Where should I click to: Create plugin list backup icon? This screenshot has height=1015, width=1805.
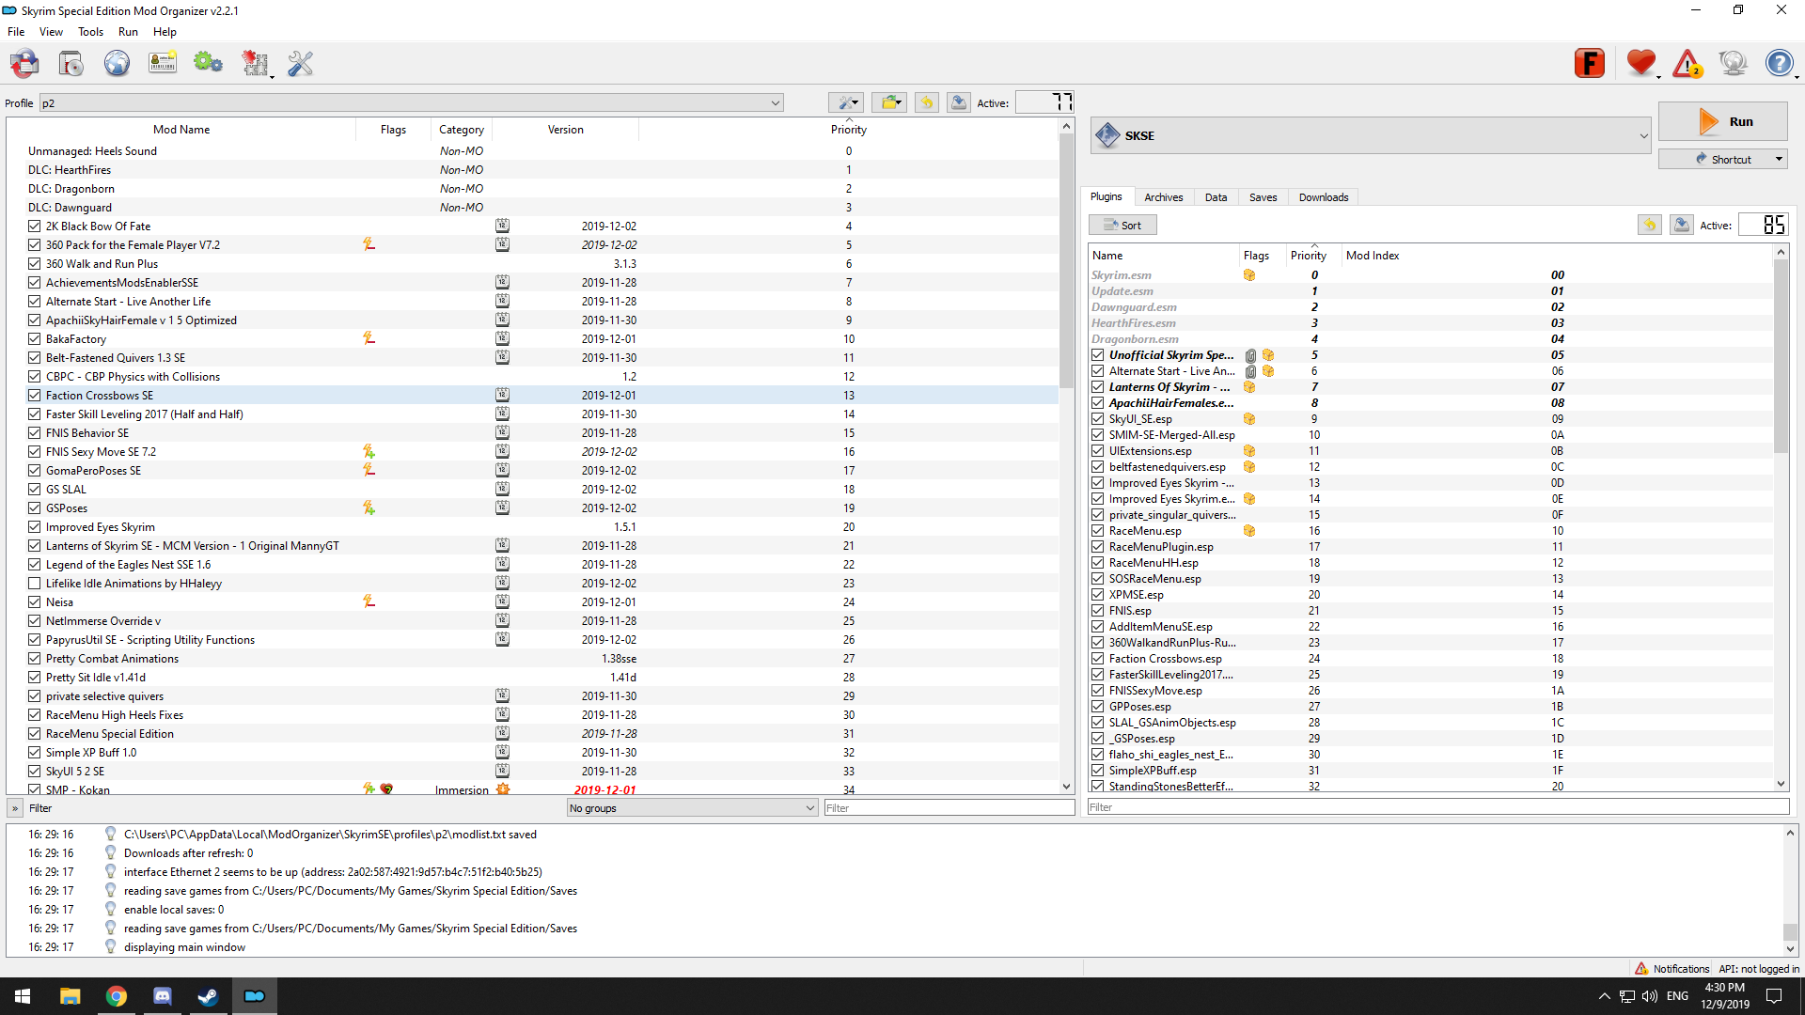[1682, 225]
